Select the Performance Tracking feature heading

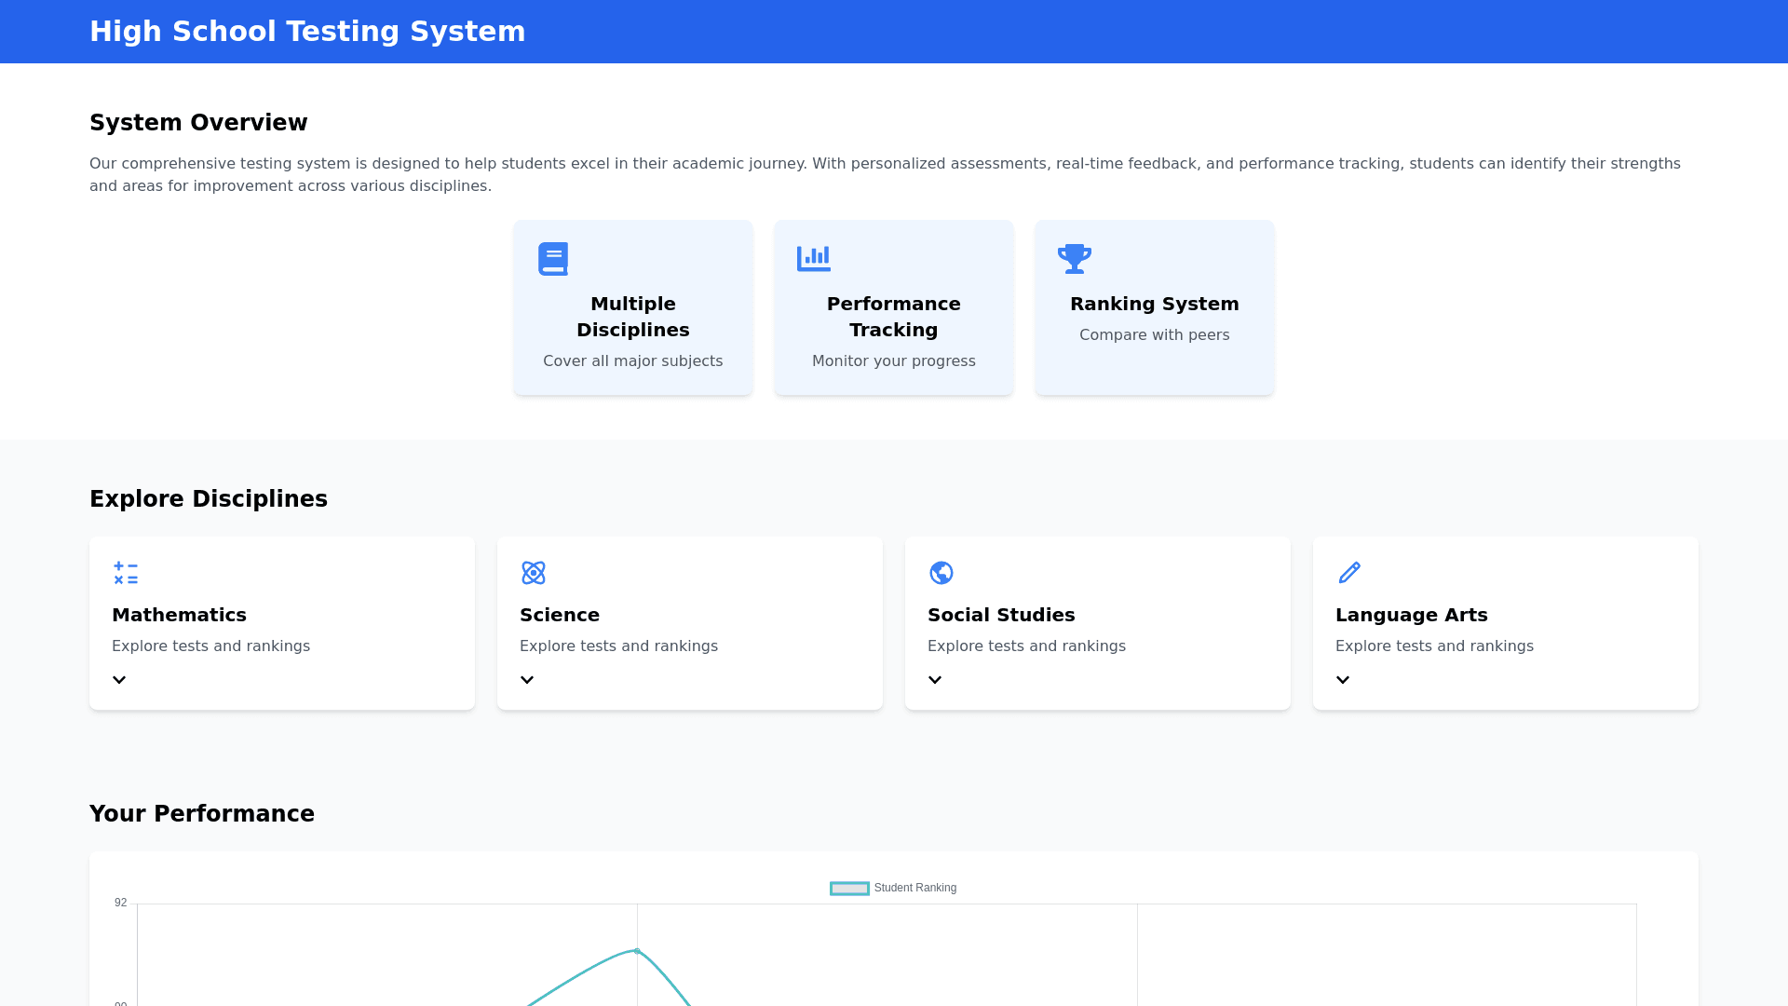pos(893,317)
